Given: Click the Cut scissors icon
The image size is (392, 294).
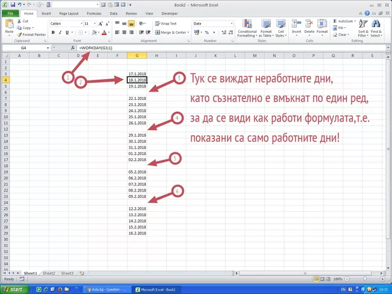Looking at the screenshot, I should [x=19, y=21].
